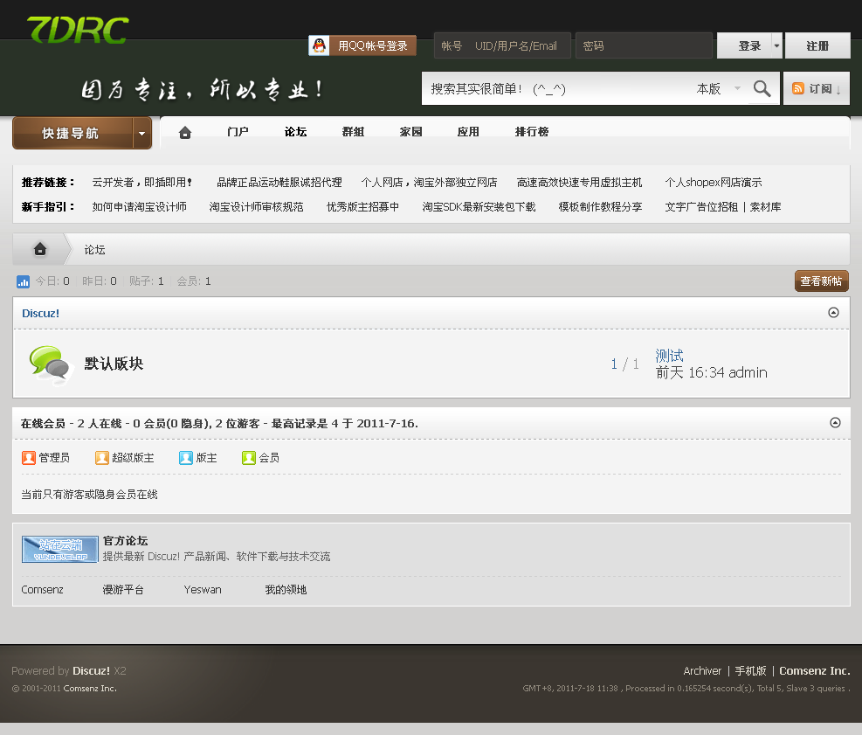Viewport: 862px width, 735px height.
Task: Open the Discuz! category title link
Action: [x=41, y=313]
